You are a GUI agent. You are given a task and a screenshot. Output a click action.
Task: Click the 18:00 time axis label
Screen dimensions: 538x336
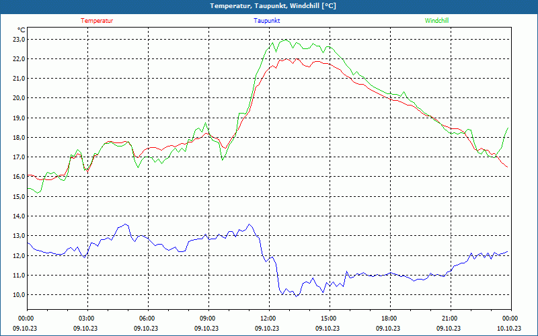pyautogui.click(x=391, y=319)
